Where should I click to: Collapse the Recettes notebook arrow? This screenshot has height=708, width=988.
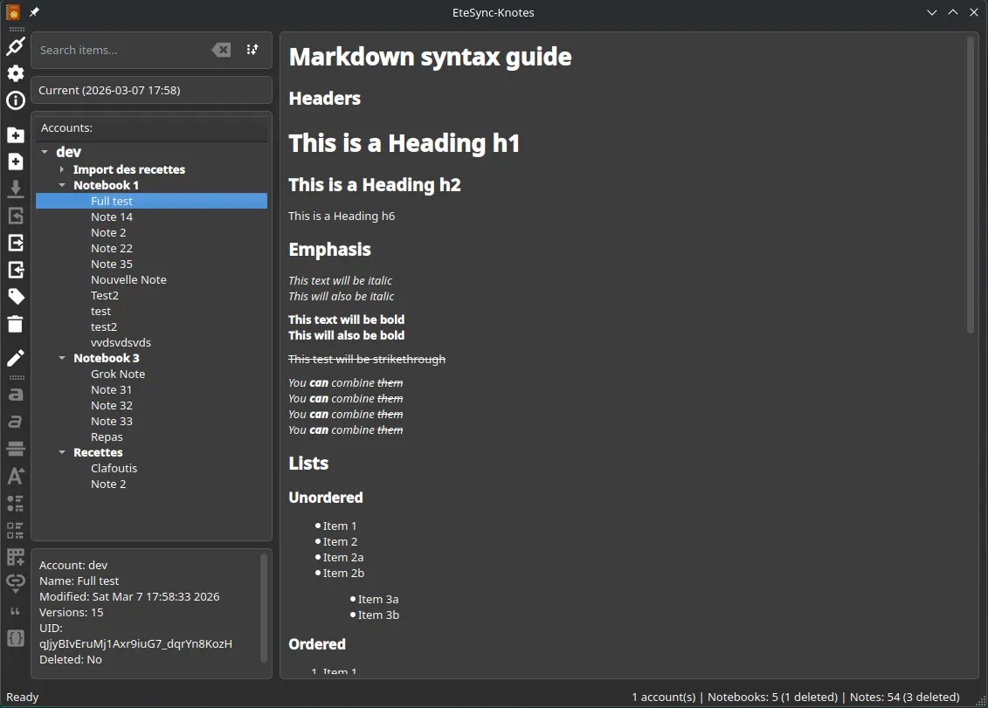click(62, 452)
